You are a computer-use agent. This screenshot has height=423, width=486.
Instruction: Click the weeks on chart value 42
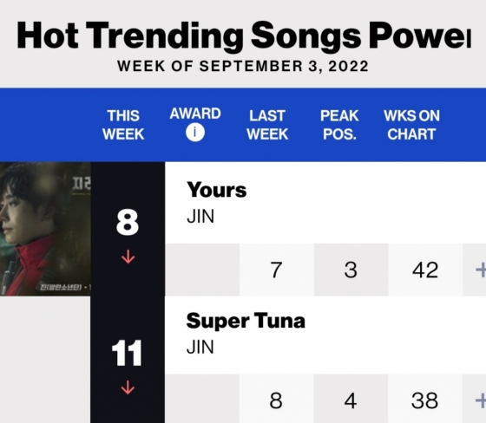pos(425,270)
